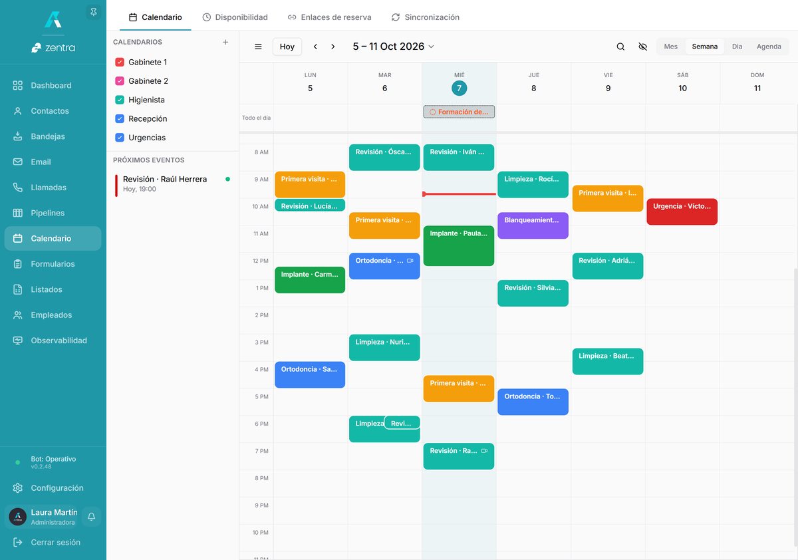
Task: Select Pipelines in left sidebar
Action: point(53,213)
